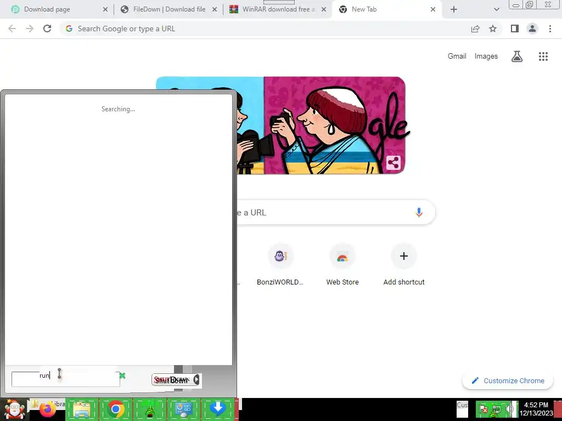The height and width of the screenshot is (421, 562).
Task: Click the browser forward arrow
Action: (x=30, y=29)
